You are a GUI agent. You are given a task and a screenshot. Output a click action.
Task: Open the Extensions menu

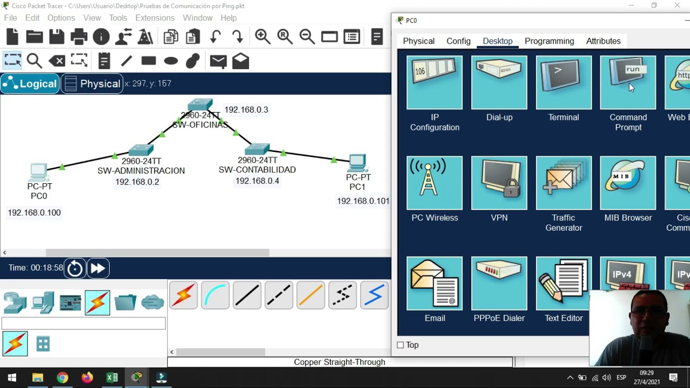click(155, 18)
